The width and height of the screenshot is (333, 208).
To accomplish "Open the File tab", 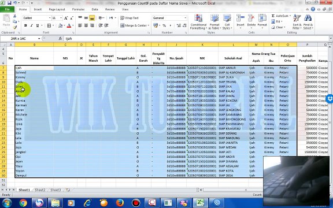I will pyautogui.click(x=7, y=9).
